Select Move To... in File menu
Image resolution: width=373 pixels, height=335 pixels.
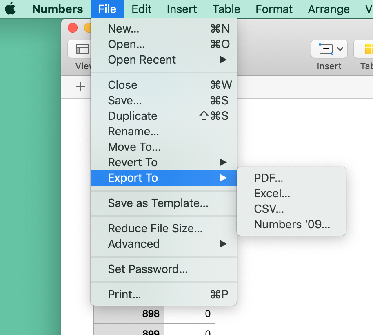coord(164,147)
